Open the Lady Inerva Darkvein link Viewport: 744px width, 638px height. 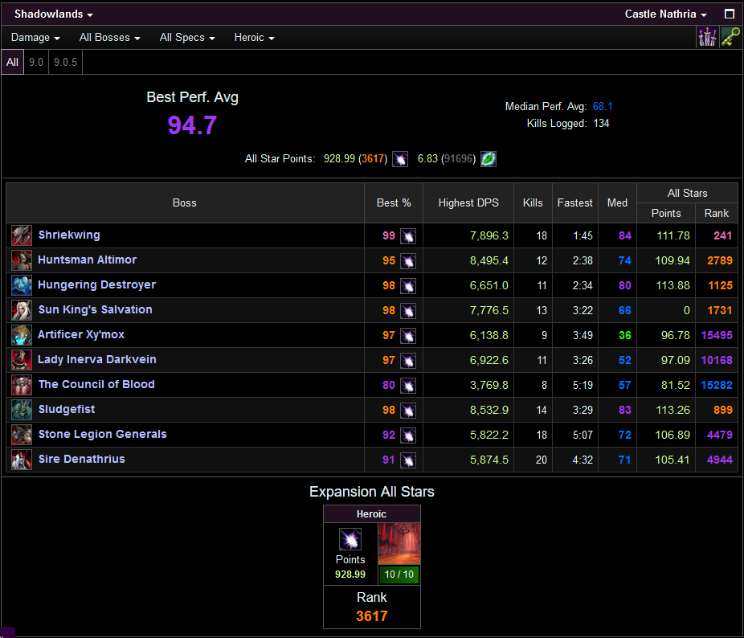click(x=96, y=359)
